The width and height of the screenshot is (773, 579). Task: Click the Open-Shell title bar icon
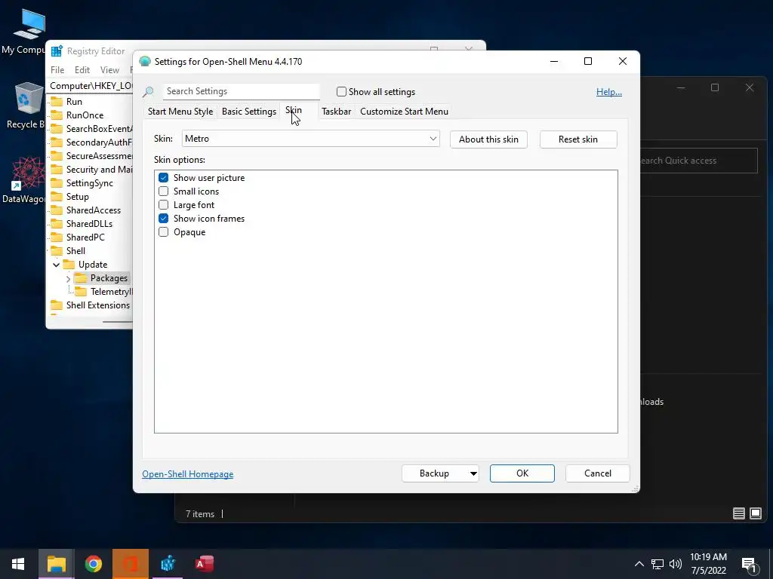tap(144, 62)
